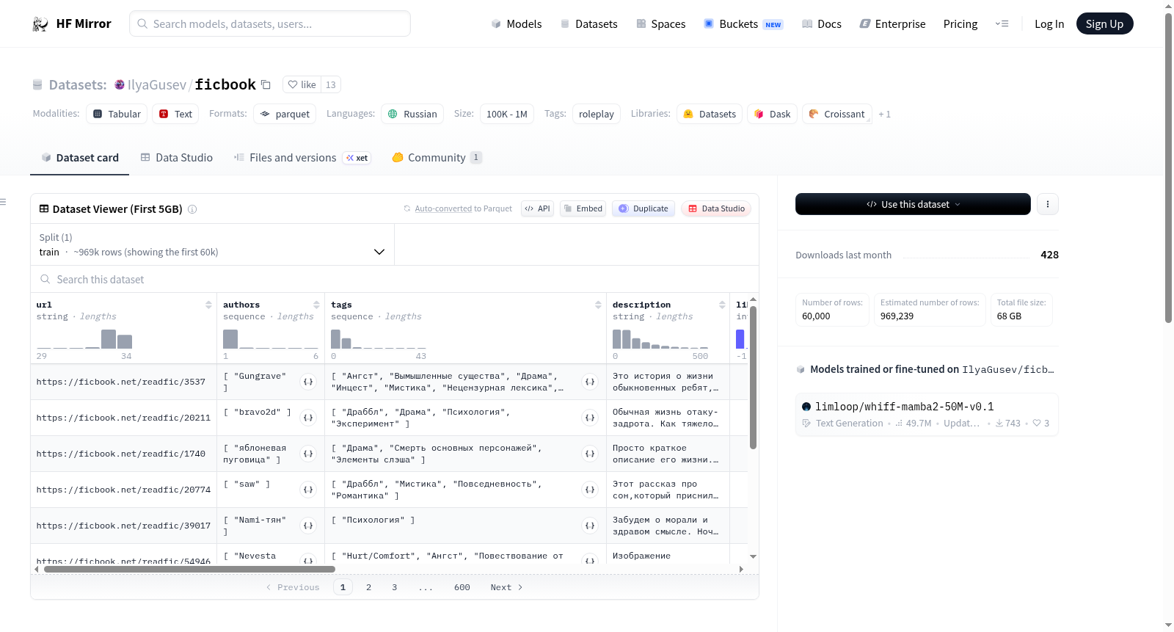Expand cell in saw authors row

tap(308, 490)
